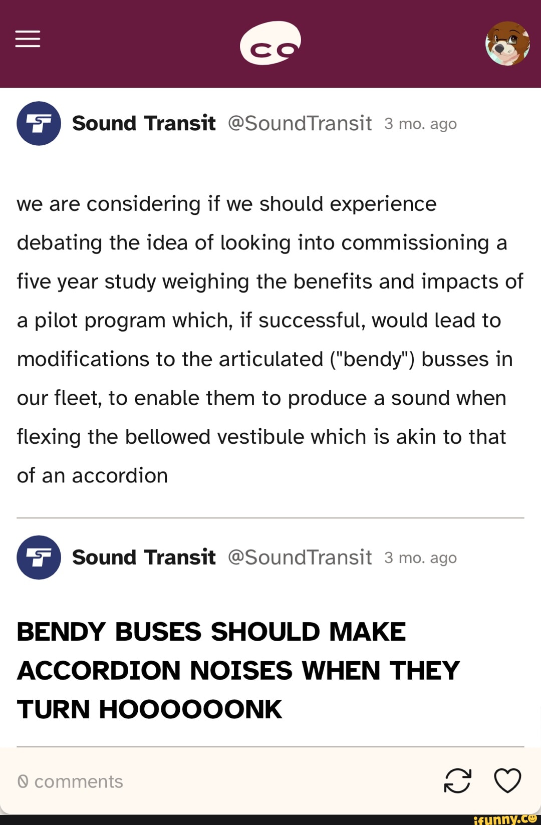Image resolution: width=541 pixels, height=825 pixels.
Task: Click the crossed-circle icon beside comments
Action: 23,781
